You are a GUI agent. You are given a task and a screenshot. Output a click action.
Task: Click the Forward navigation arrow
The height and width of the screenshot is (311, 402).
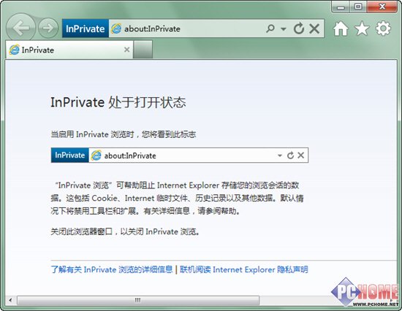[48, 28]
